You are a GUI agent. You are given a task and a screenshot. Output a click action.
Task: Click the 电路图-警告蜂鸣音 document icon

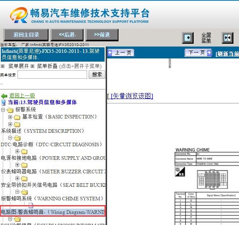(x=31, y=205)
